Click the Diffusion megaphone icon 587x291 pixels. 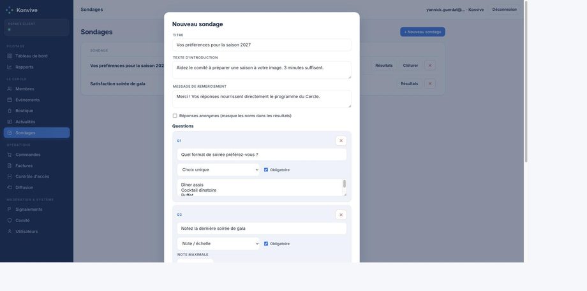[10, 187]
